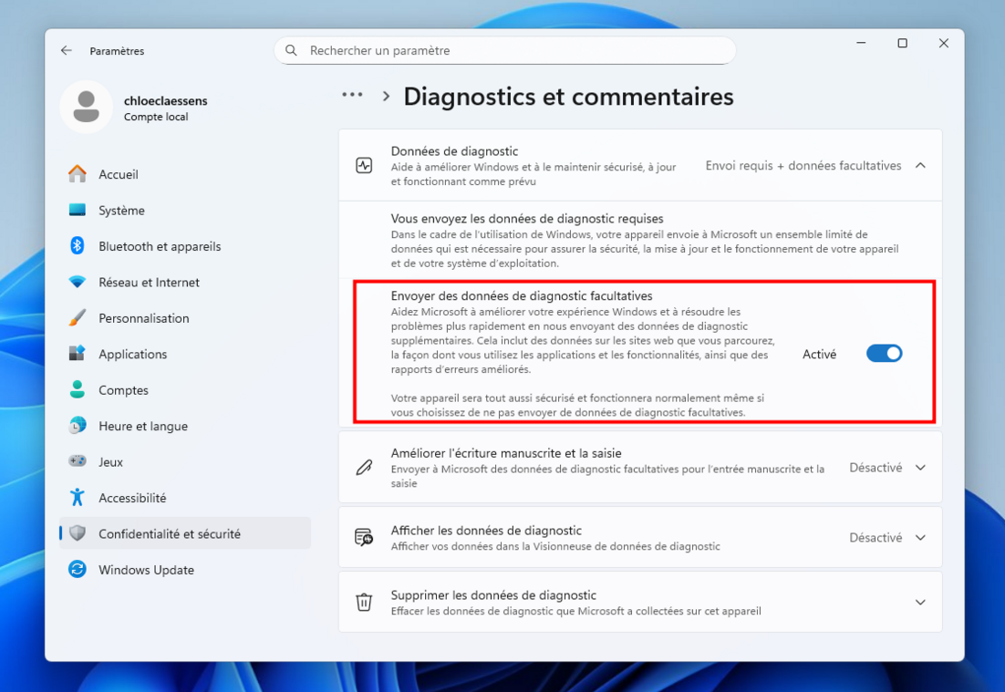Click the trash icon for Supprimer les données
Screen dimensions: 1005x692
pyautogui.click(x=364, y=603)
